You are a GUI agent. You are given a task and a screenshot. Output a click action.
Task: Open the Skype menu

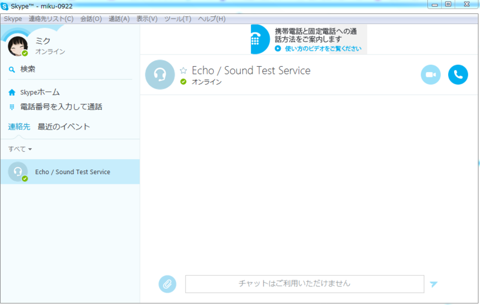tap(13, 19)
